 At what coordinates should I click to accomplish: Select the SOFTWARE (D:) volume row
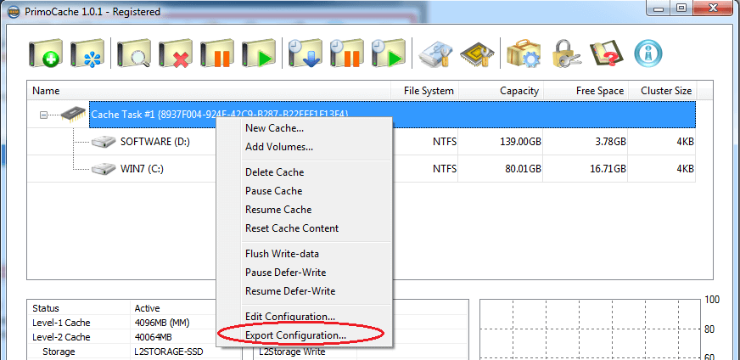coord(361,141)
